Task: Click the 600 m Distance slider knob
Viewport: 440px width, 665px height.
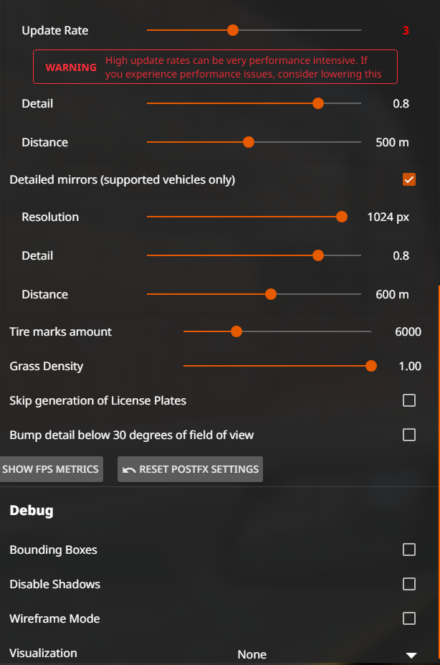Action: click(x=271, y=294)
